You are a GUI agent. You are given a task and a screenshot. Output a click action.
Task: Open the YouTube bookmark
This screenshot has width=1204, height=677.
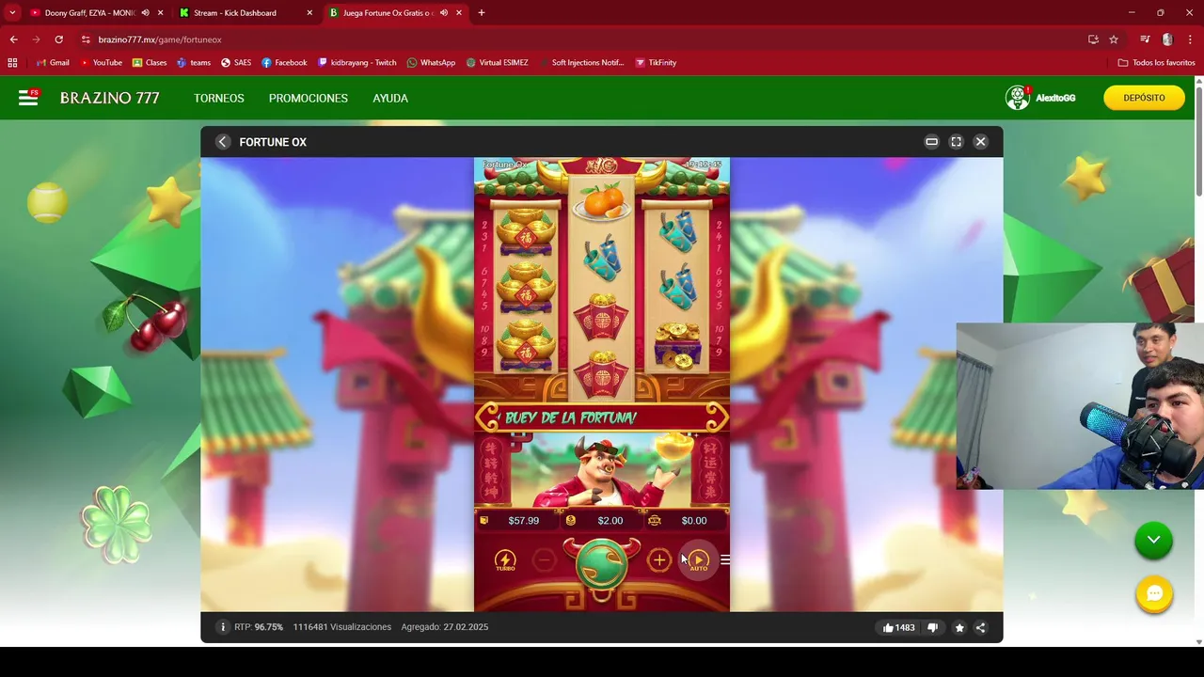101,63
